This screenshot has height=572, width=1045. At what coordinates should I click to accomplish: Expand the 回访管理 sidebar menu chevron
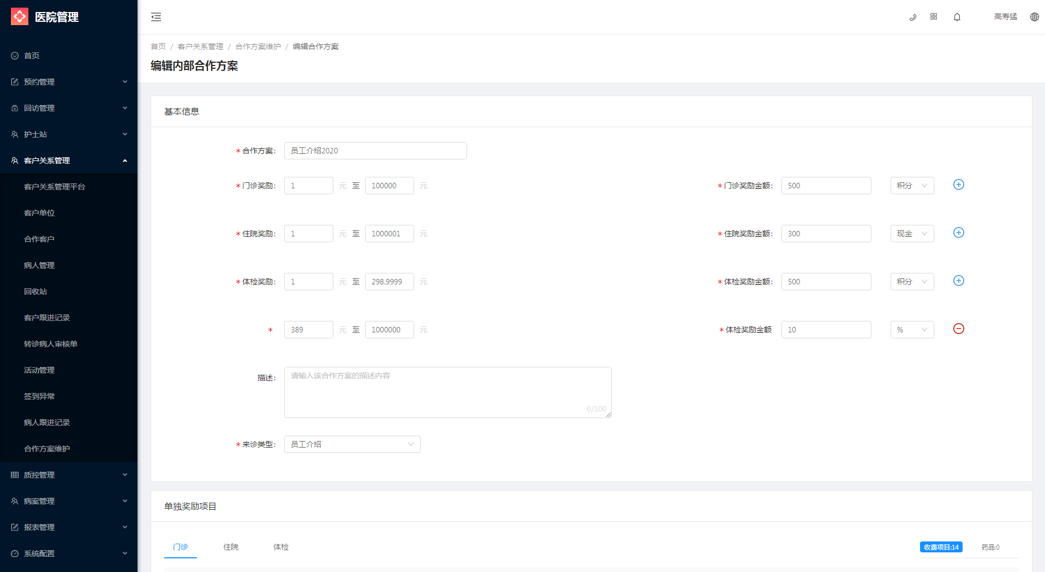(125, 108)
